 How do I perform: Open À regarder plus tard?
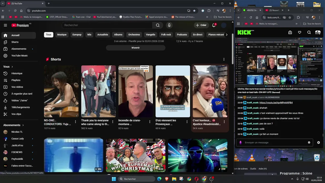(x=18, y=94)
